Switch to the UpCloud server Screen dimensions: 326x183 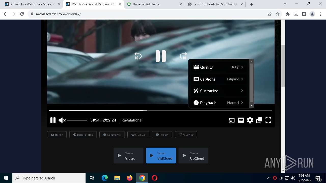pos(193,156)
